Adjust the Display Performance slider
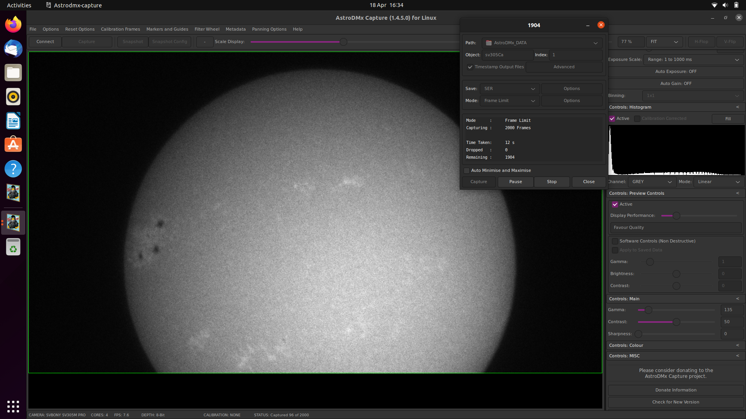This screenshot has width=746, height=419. (x=676, y=216)
